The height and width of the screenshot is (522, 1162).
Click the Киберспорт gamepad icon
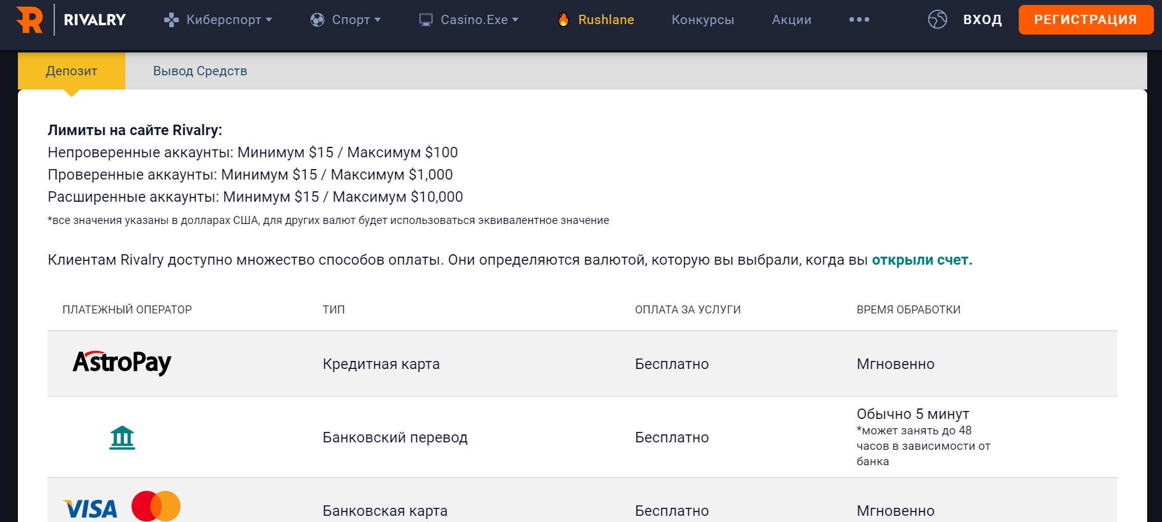171,20
